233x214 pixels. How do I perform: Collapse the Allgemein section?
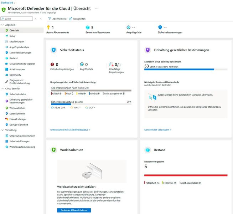[2, 25]
